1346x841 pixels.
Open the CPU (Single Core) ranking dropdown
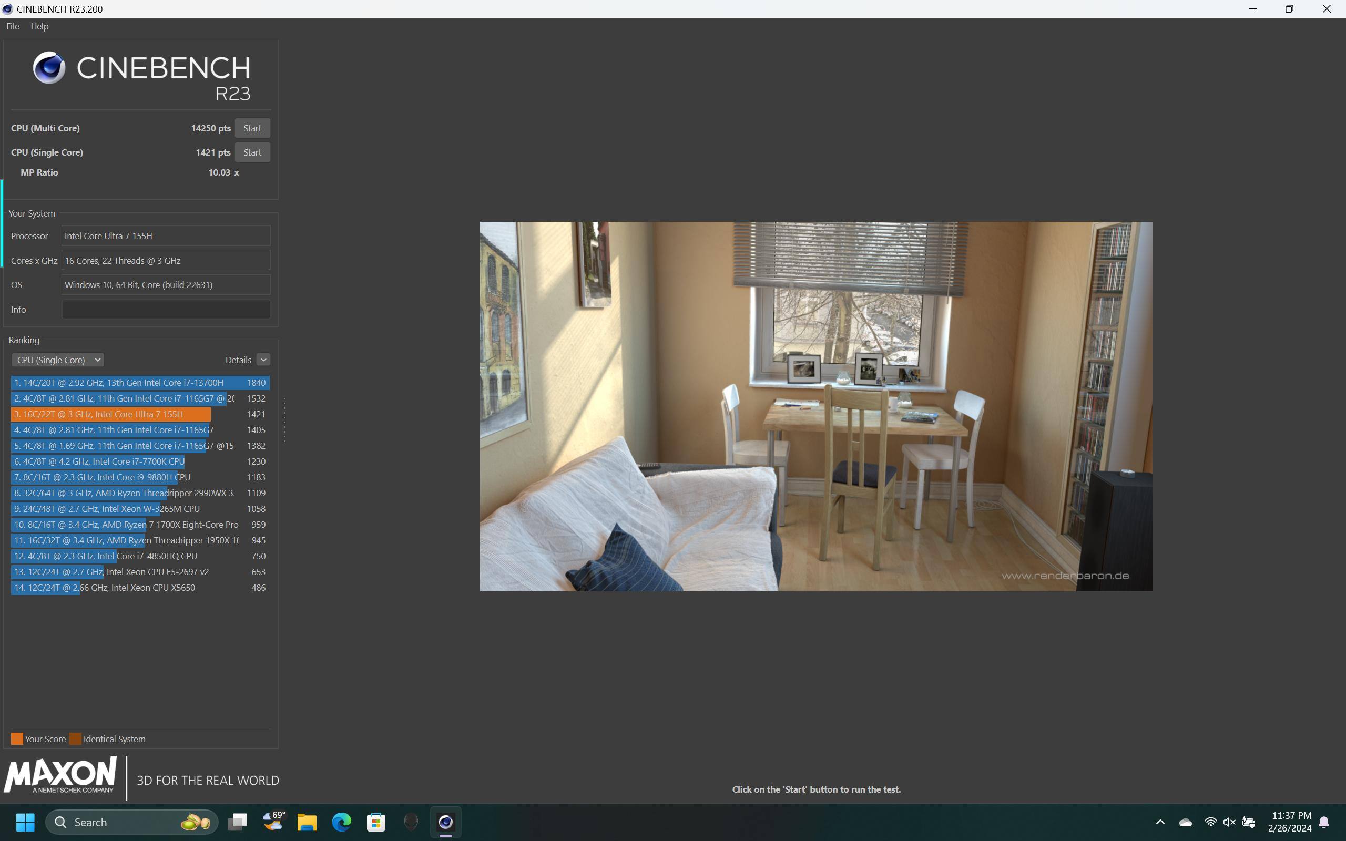tap(58, 360)
